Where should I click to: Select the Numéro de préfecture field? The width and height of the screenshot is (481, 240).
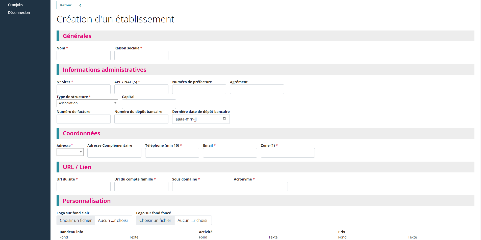[199, 89]
